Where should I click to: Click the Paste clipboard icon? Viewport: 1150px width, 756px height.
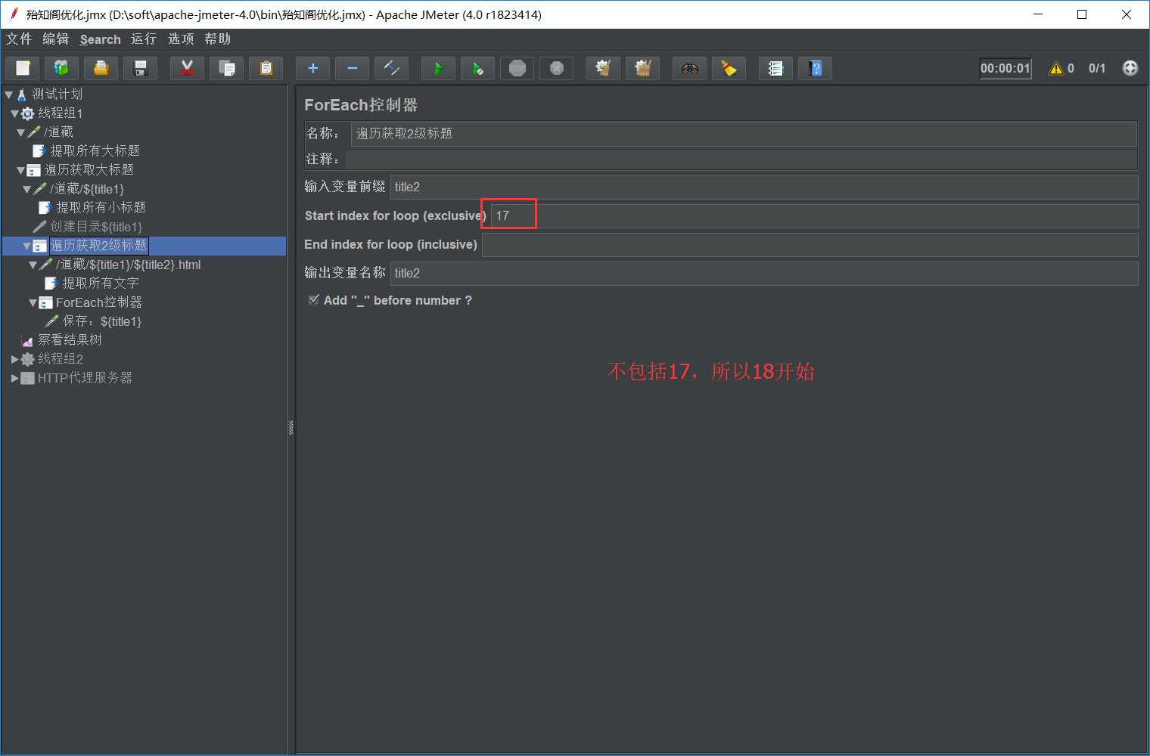pyautogui.click(x=266, y=68)
